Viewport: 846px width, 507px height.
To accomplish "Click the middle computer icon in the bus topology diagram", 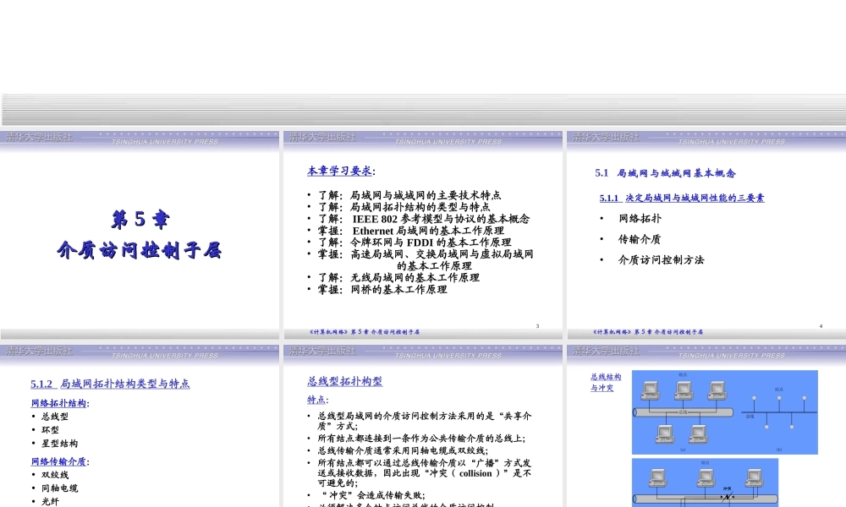I will click(x=684, y=390).
